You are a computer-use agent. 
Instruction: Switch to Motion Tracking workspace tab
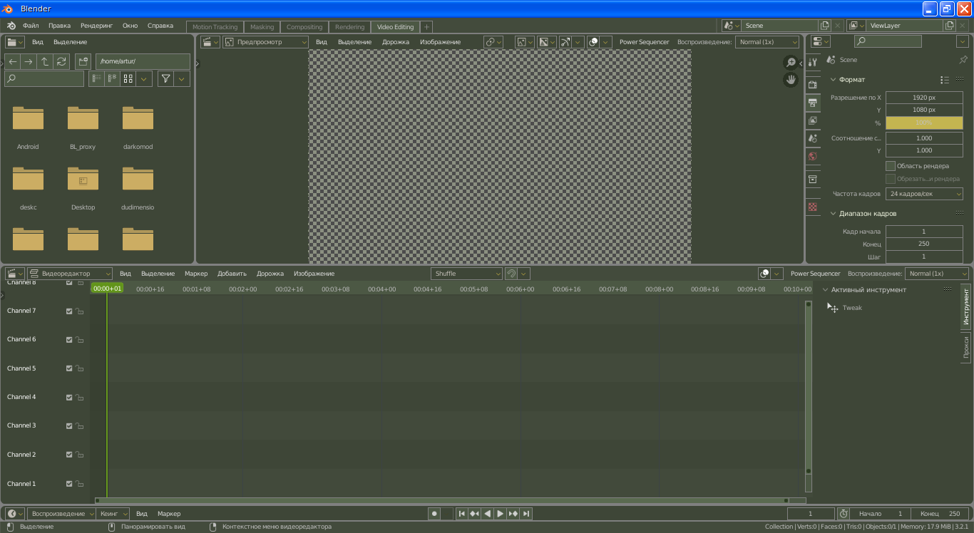click(215, 27)
